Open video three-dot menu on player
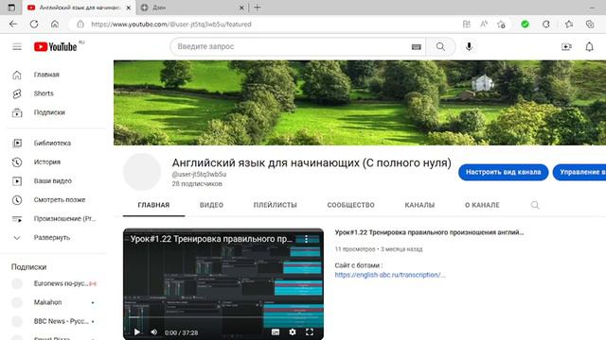606x340 pixels. (306, 239)
